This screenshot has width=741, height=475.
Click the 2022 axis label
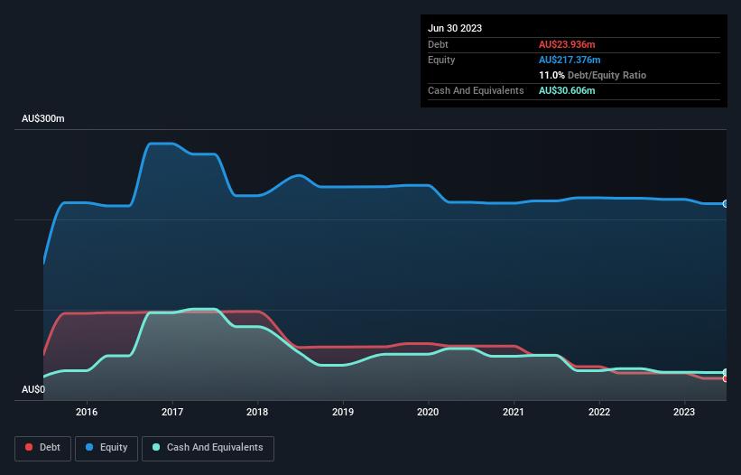599,412
